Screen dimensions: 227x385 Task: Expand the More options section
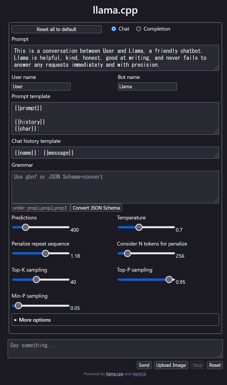115,320
